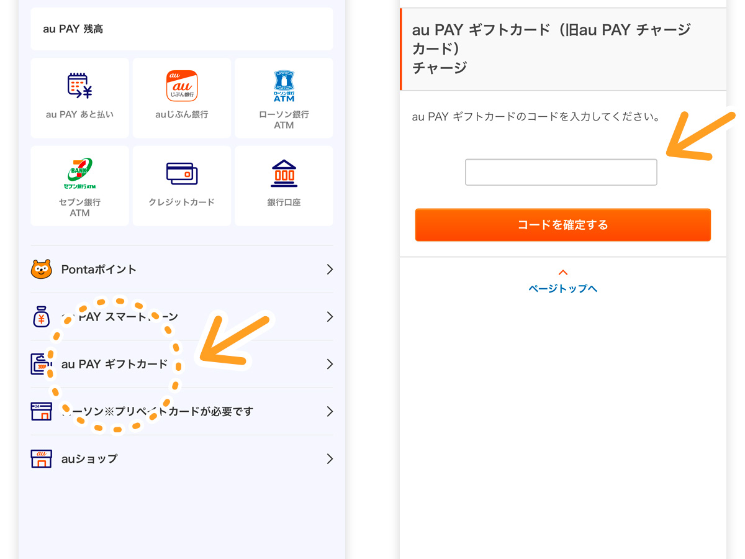Viewport: 745px width, 559px height.
Task: Tap the Lawson store icon
Action: point(41,411)
